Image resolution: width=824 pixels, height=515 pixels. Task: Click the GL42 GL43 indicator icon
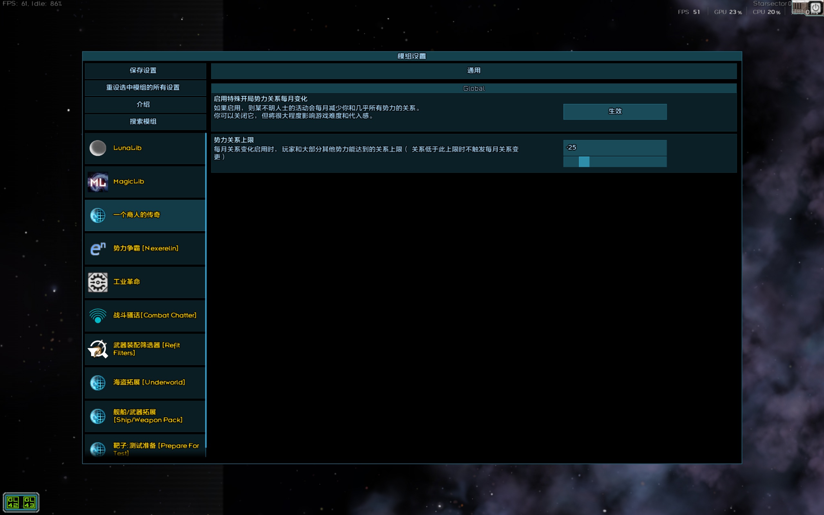coord(21,502)
